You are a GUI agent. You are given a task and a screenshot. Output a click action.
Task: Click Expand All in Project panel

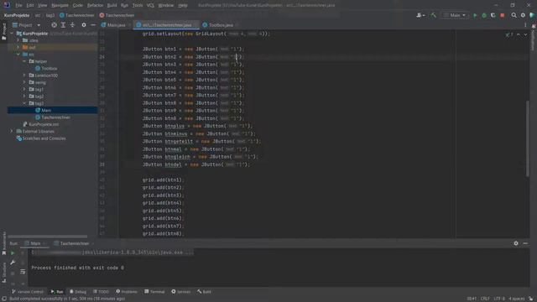point(64,25)
